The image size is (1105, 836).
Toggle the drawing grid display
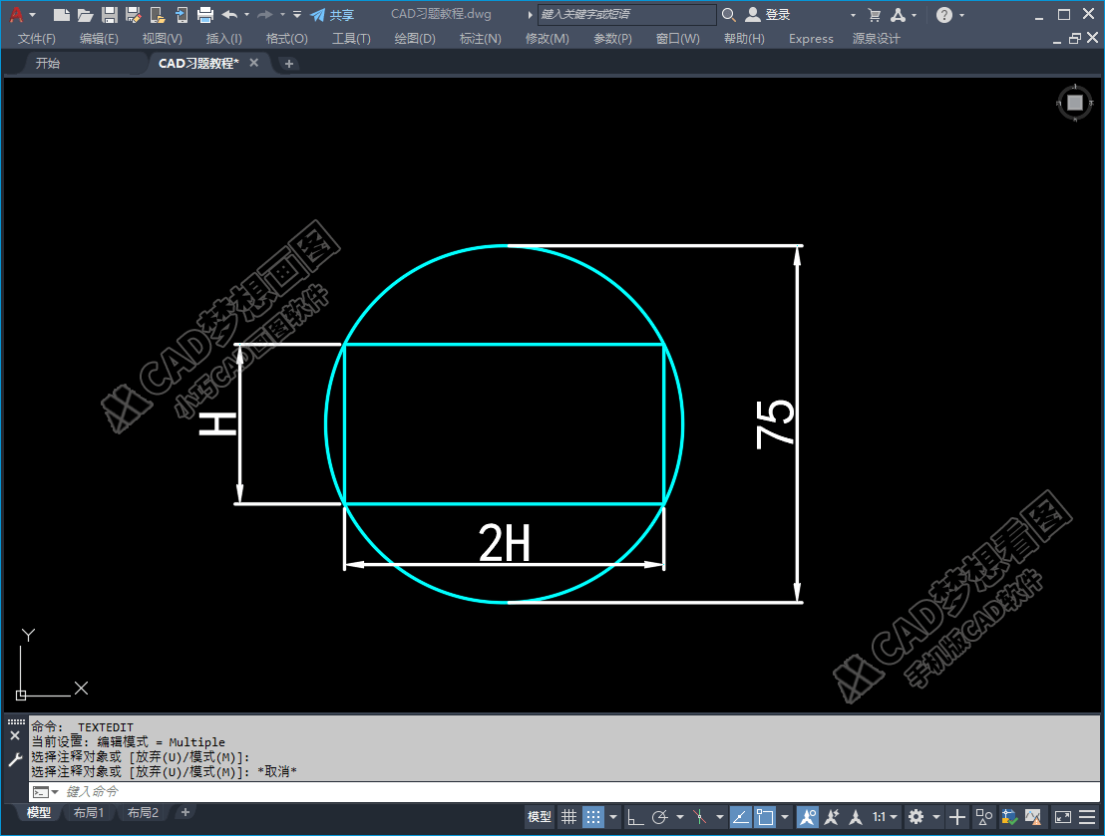point(568,817)
